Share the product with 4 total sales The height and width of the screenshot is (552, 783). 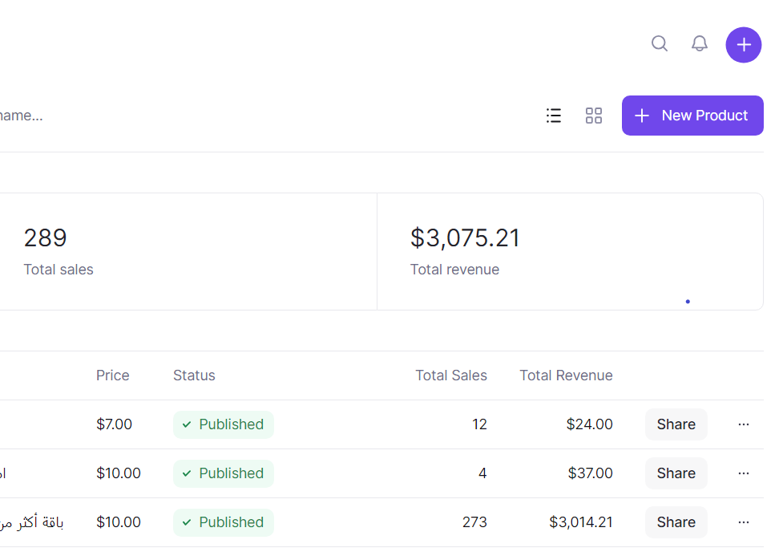point(676,473)
